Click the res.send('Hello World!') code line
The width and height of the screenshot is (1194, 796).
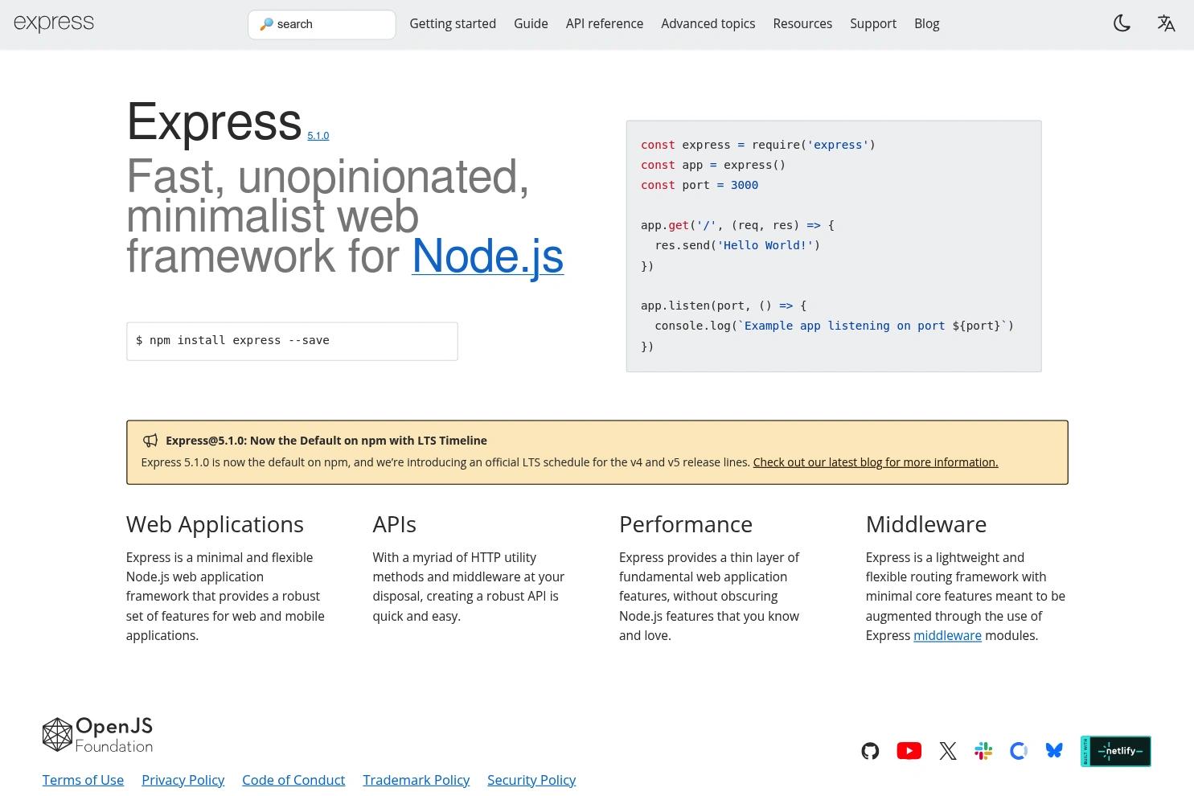tap(737, 245)
